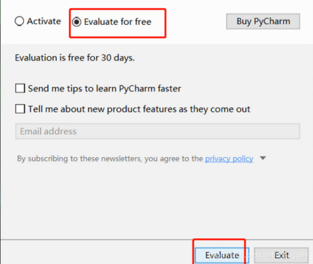
Task: Click the Exit button
Action: [x=281, y=255]
